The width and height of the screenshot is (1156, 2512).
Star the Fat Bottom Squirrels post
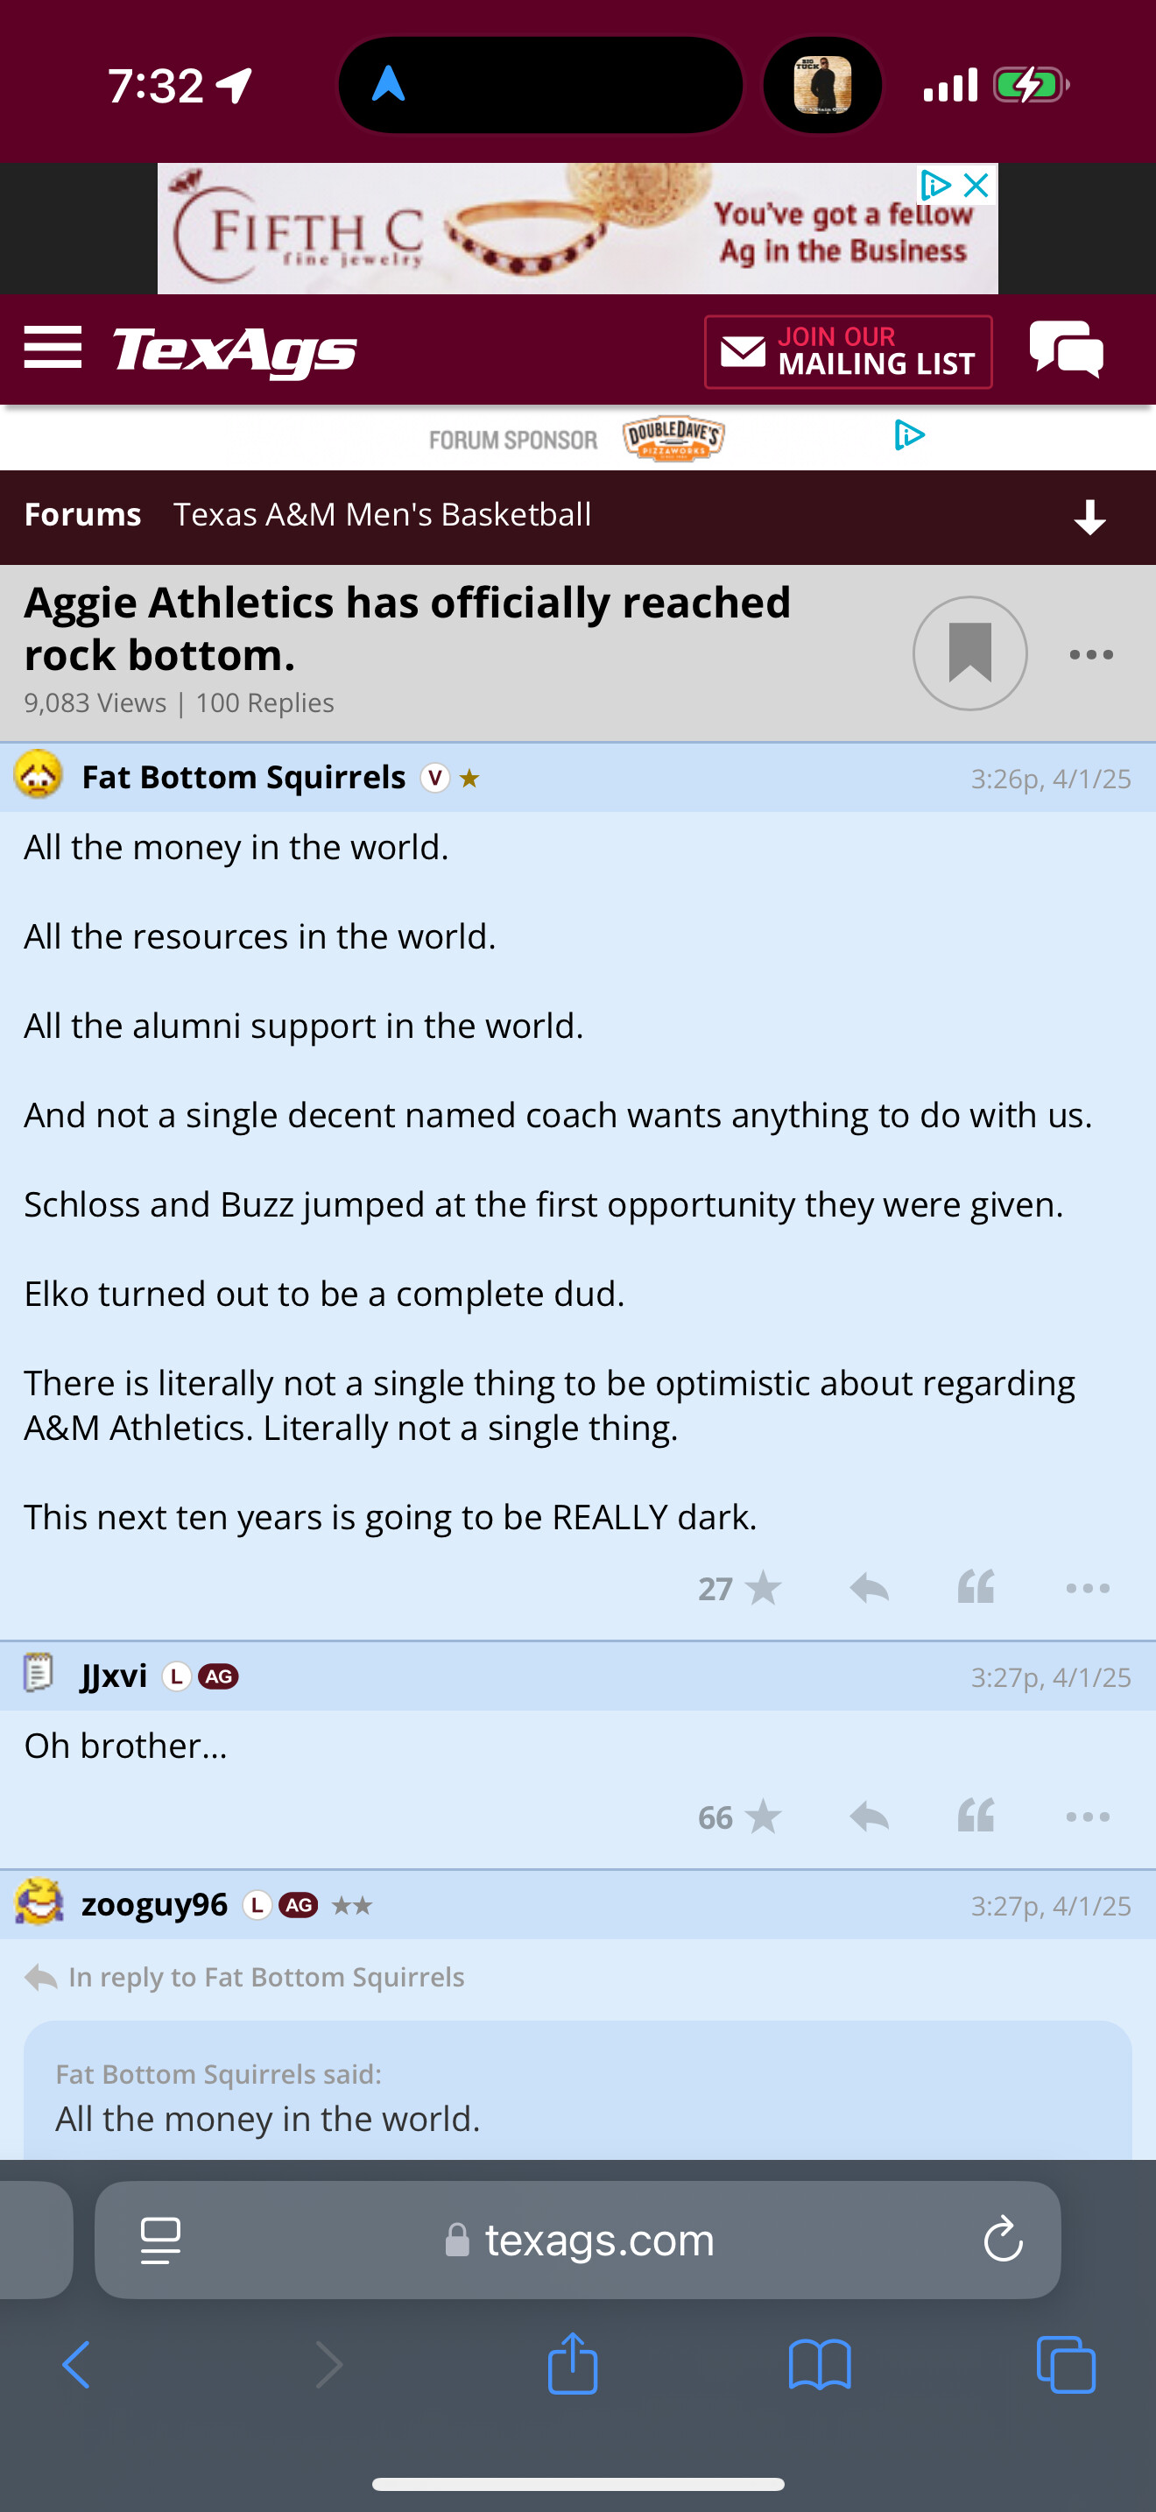pyautogui.click(x=762, y=1589)
